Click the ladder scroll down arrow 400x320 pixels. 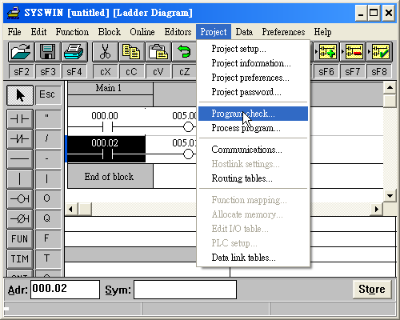pyautogui.click(x=390, y=196)
